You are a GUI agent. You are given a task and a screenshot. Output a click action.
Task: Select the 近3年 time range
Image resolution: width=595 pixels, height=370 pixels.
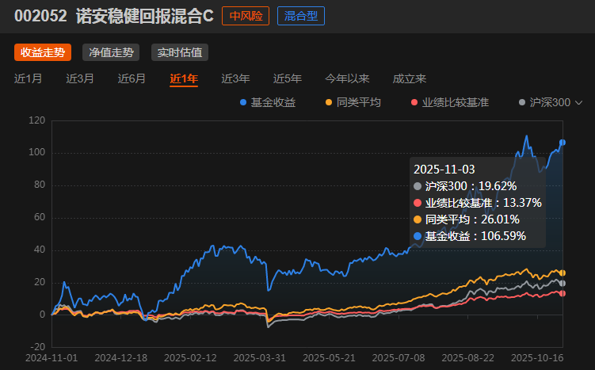tap(235, 78)
